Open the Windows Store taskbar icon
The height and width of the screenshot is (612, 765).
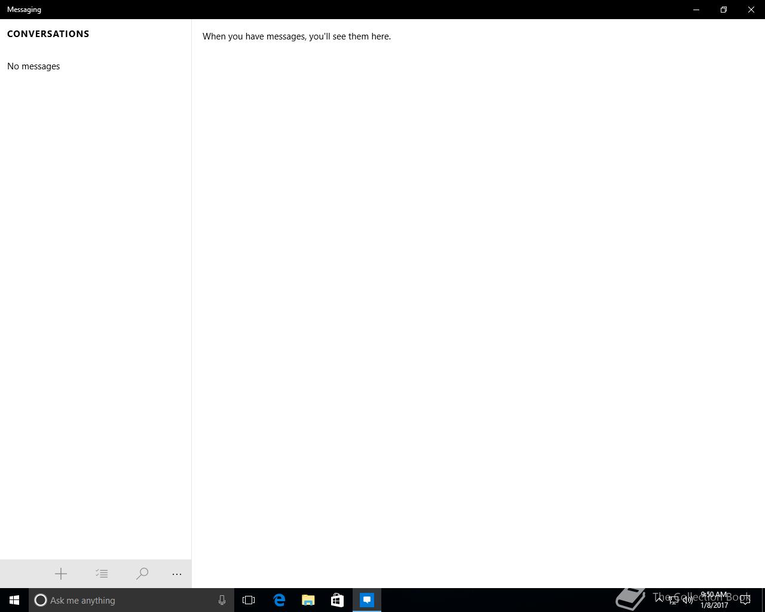(x=337, y=600)
